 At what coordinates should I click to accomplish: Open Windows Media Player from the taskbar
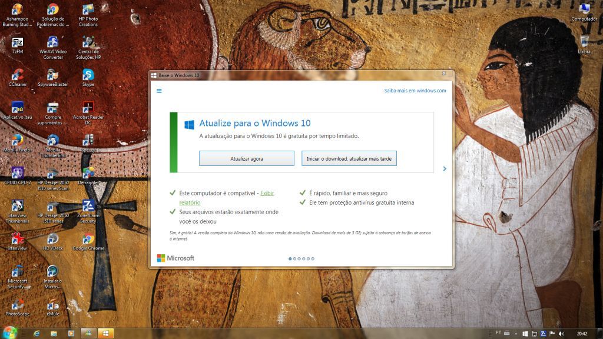[71, 333]
